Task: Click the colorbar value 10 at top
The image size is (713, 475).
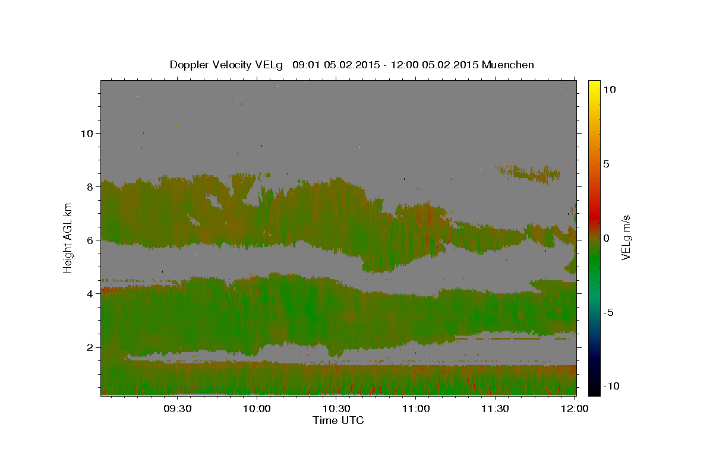Action: 610,90
